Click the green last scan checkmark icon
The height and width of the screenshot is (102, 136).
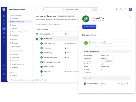(x=86, y=43)
